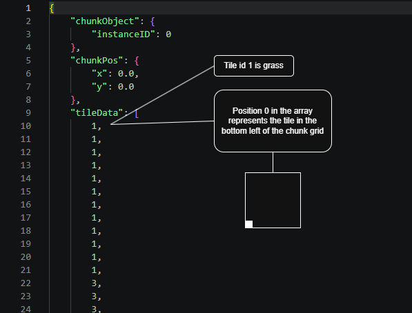Viewport: 412px width, 313px height.
Task: Select the "tileData" key
Action: coord(97,113)
